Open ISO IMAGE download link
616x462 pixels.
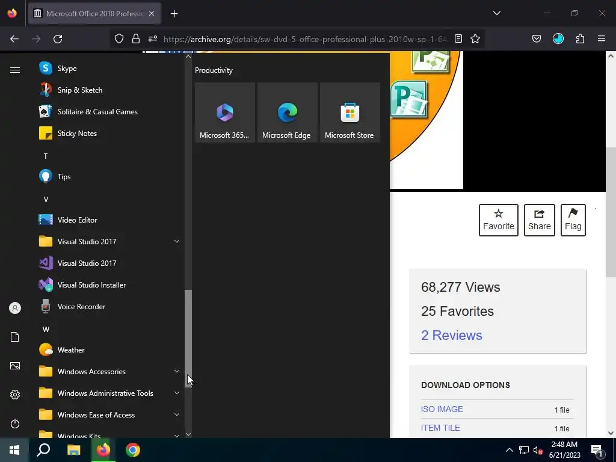[442, 409]
